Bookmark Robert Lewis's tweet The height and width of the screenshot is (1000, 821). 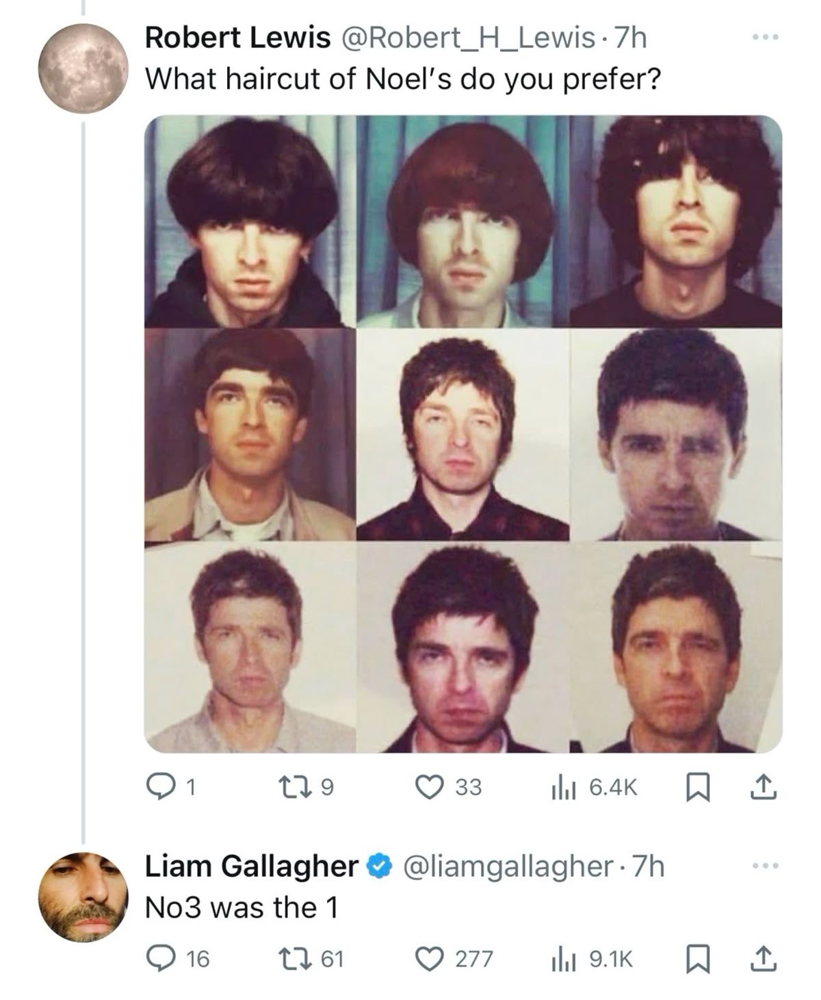[696, 787]
